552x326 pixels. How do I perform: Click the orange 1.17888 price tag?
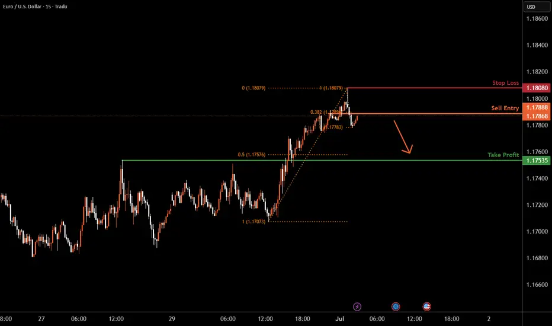[x=537, y=107]
